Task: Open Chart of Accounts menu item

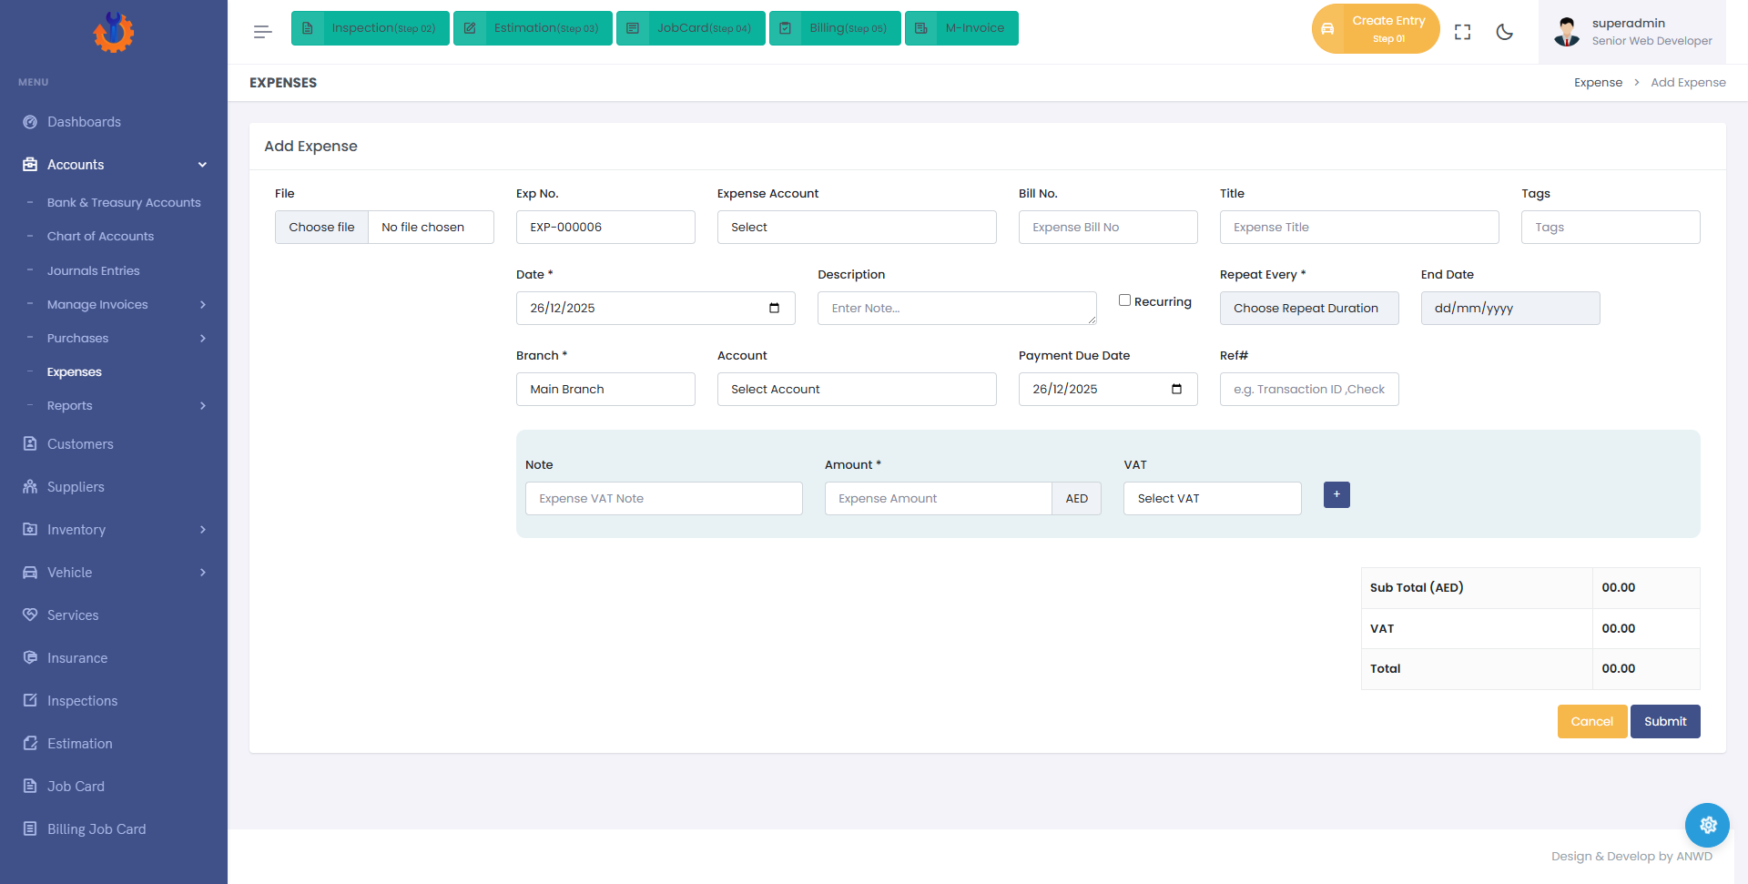Action: (100, 236)
